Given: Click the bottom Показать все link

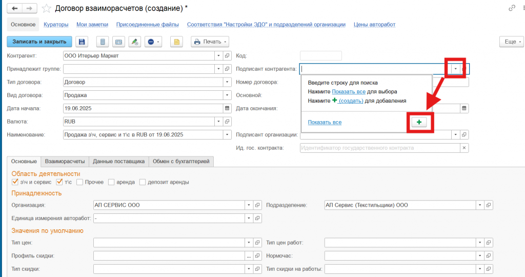Looking at the screenshot, I should point(325,122).
